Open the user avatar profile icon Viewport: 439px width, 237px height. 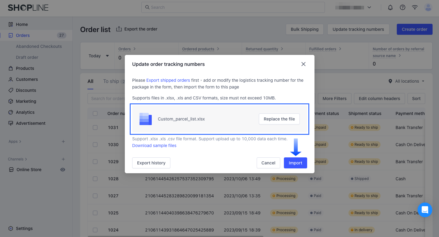pyautogui.click(x=428, y=8)
